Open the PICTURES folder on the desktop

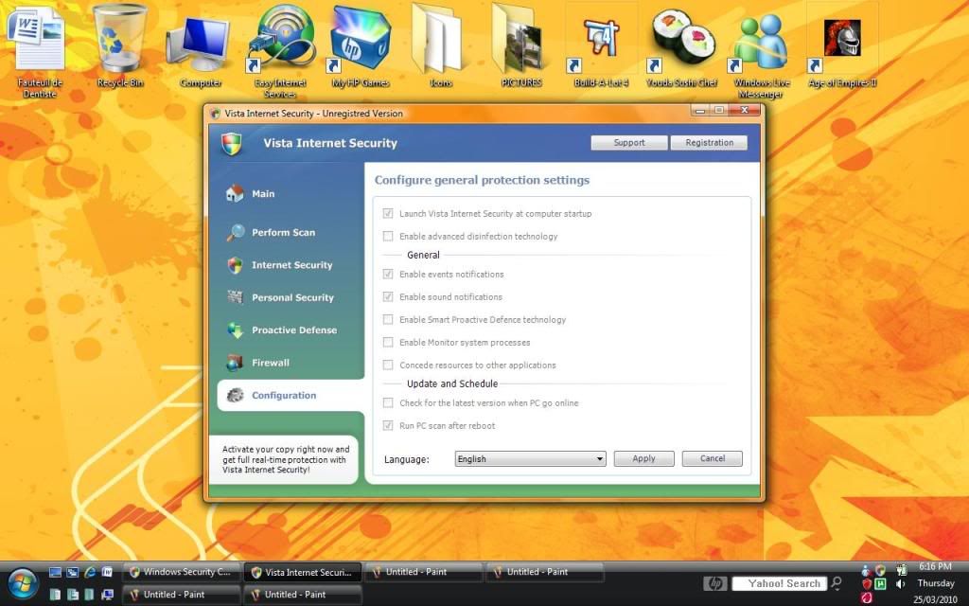[x=521, y=46]
